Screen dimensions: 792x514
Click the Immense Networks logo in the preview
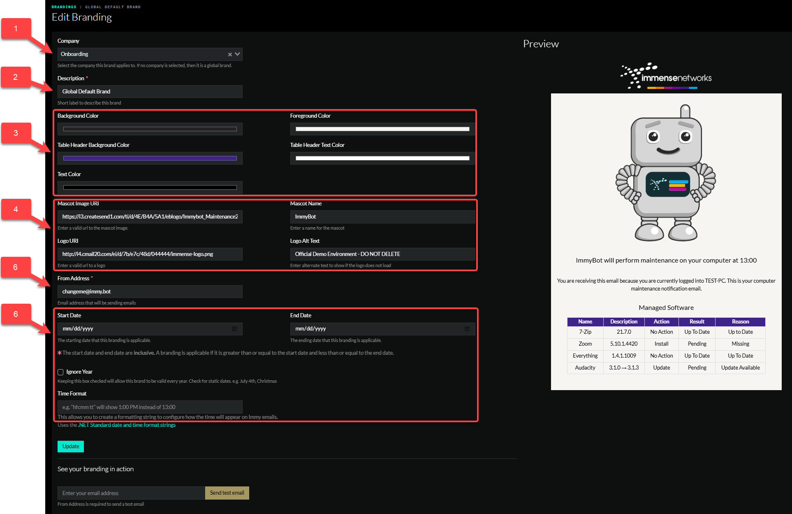(x=666, y=76)
